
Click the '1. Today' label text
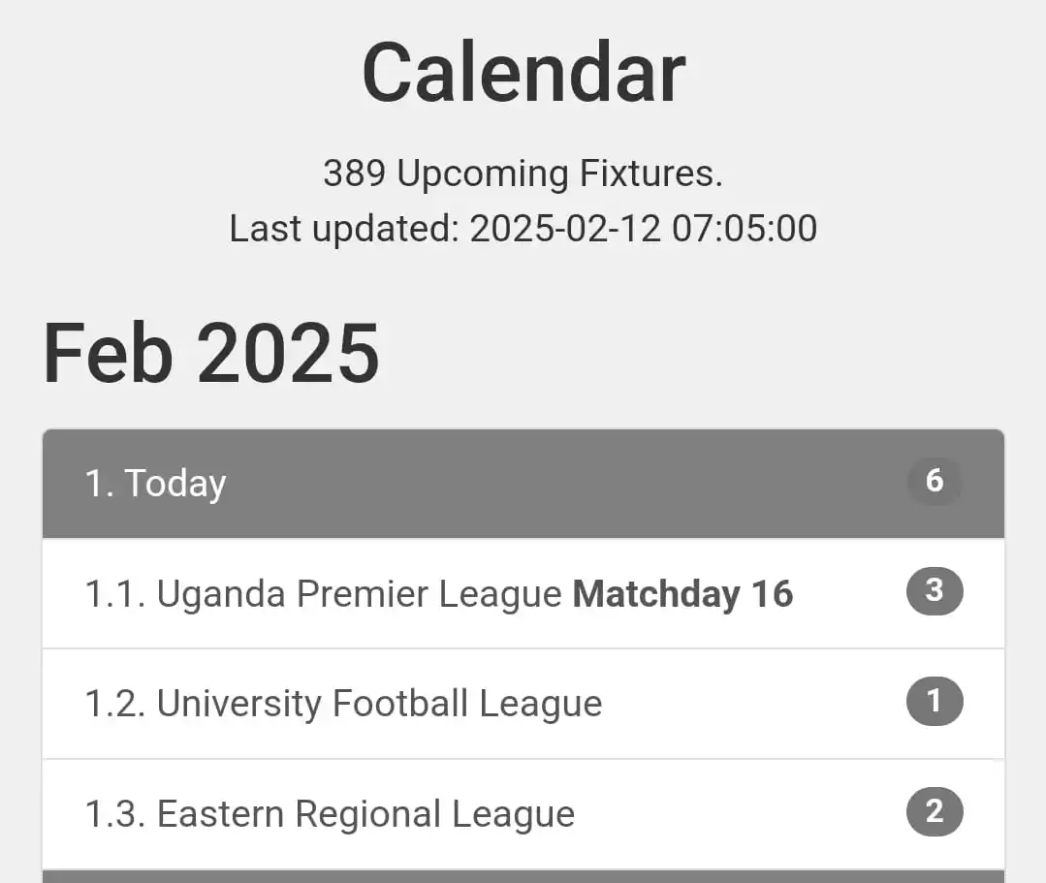155,482
